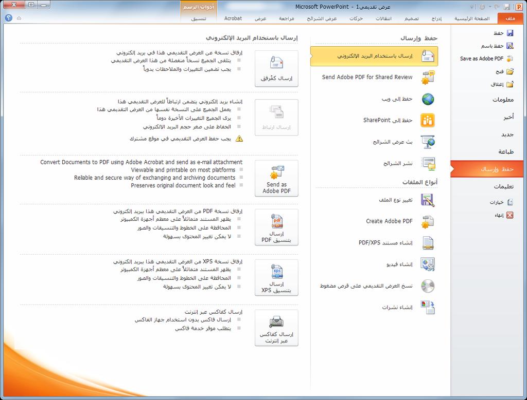Click the 'أنواع الملفات' file types heading
Screen dimensions: 527x400
pos(420,182)
